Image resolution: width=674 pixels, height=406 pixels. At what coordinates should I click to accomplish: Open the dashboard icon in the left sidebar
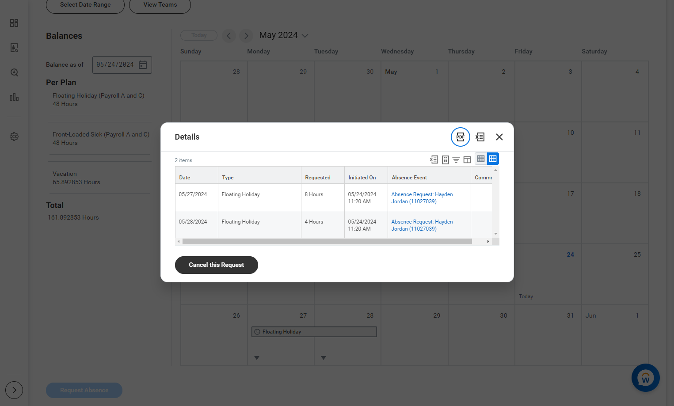tap(14, 23)
